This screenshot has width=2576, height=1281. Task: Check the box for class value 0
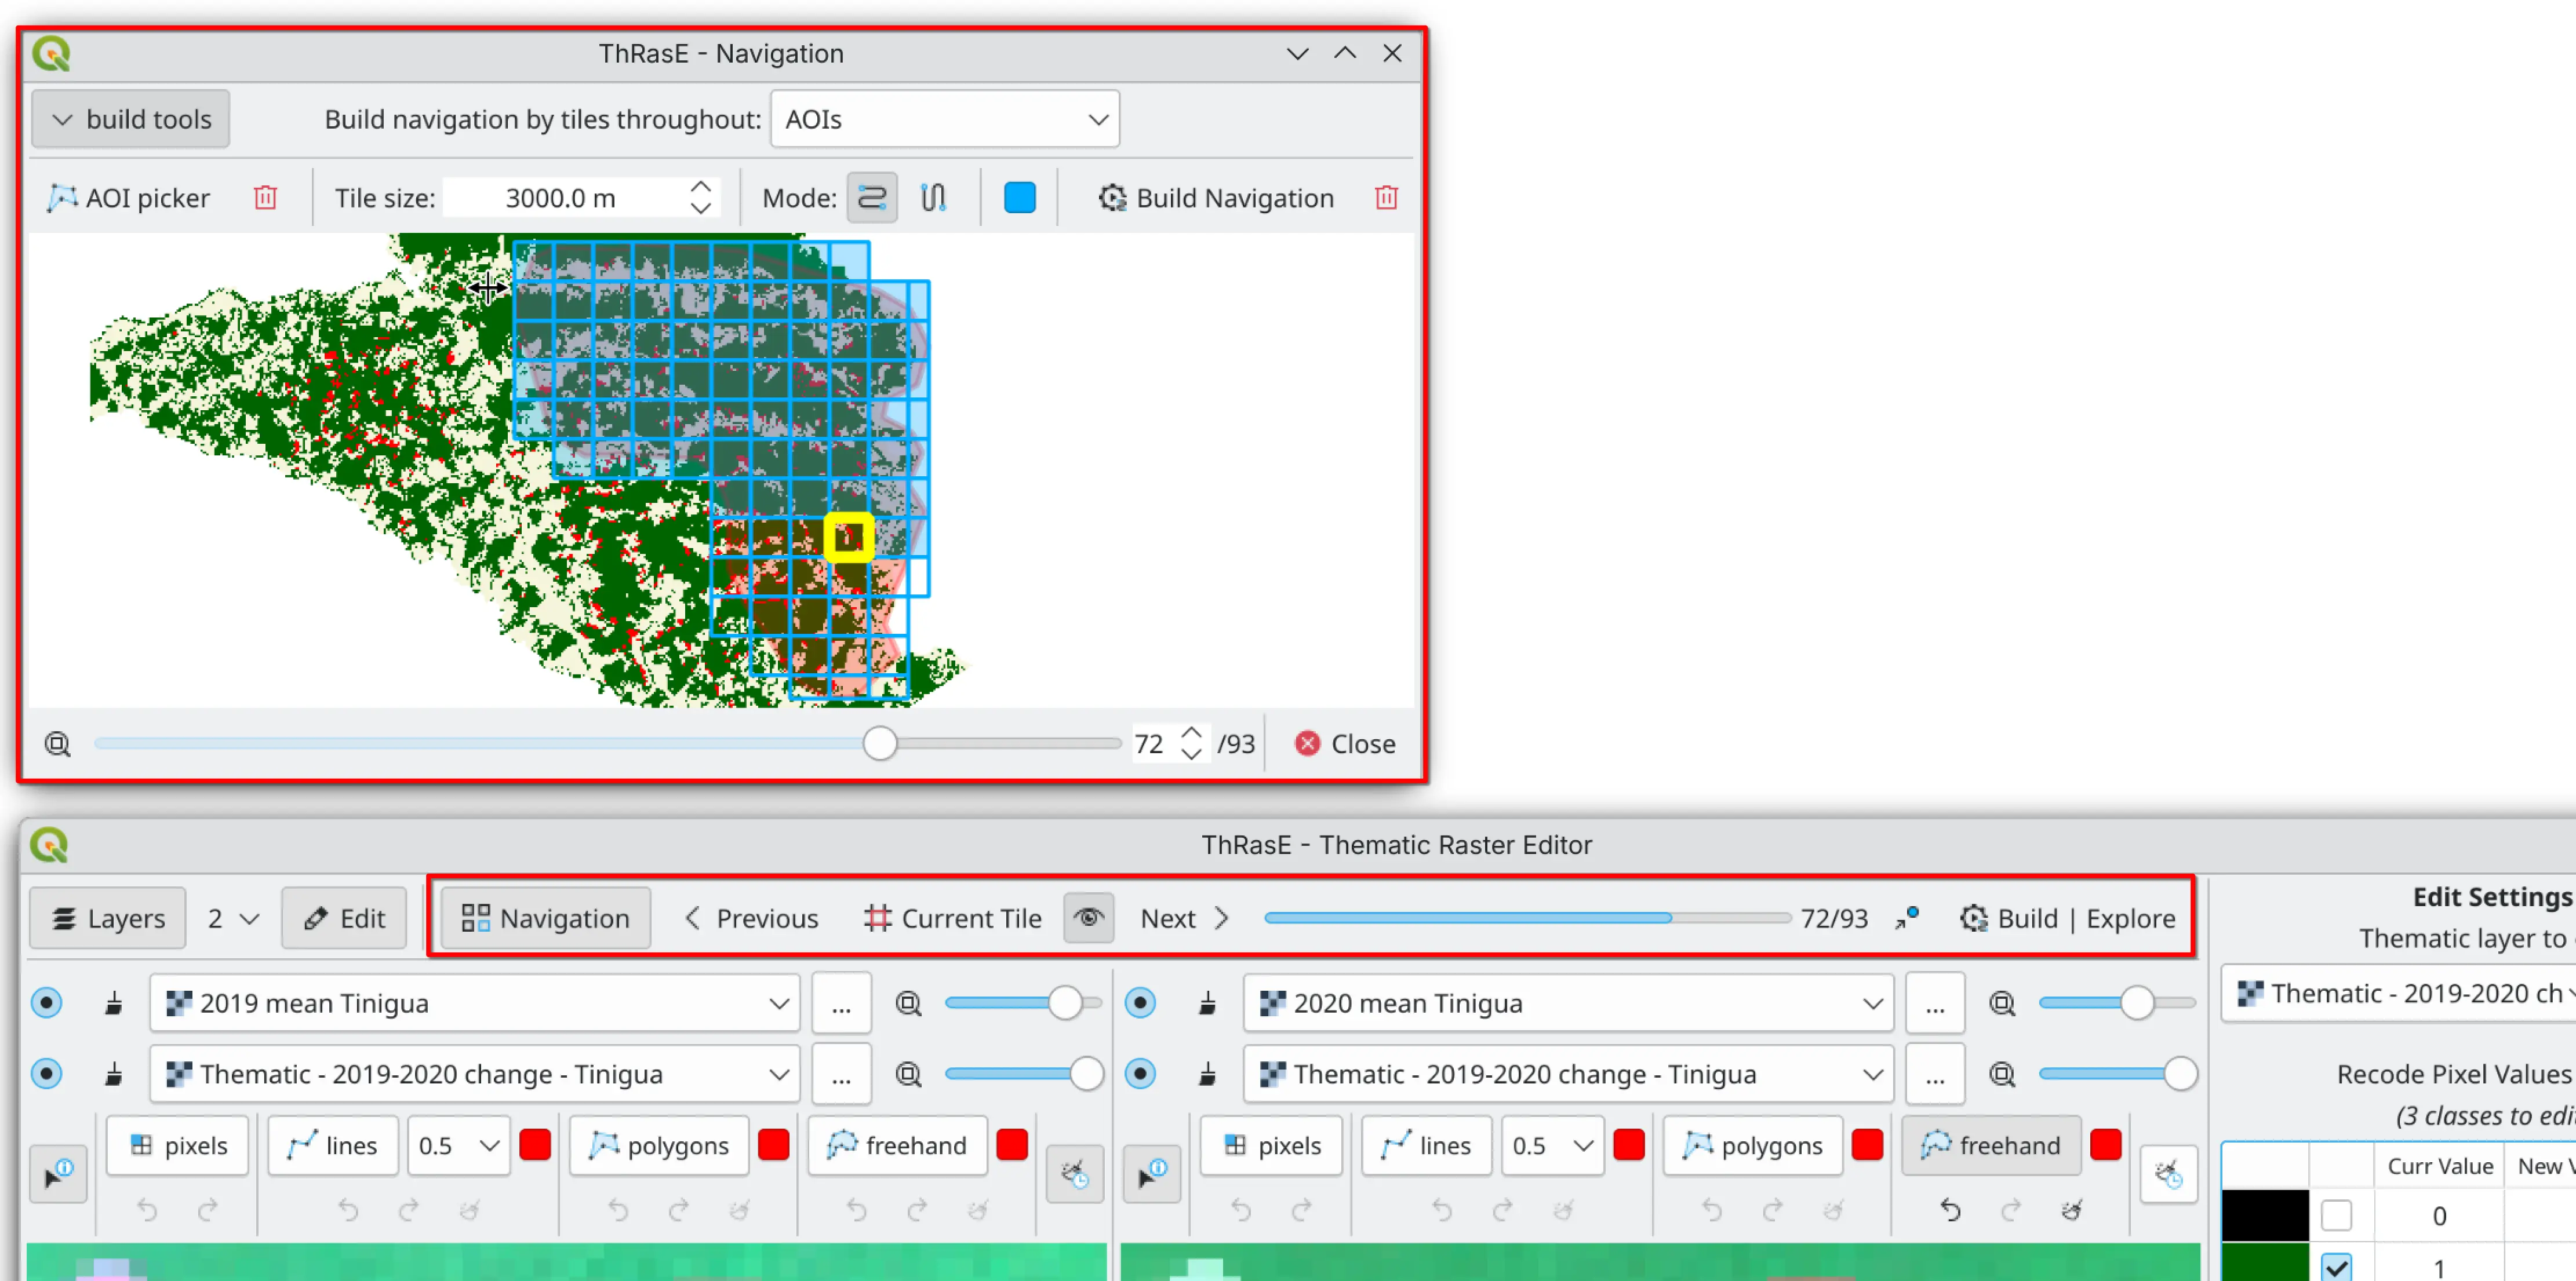point(2336,1215)
